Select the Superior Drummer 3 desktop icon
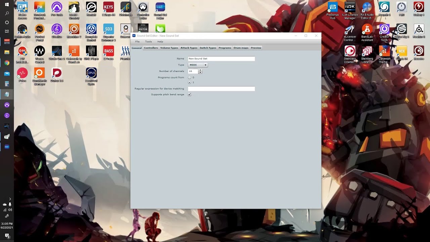 [109, 32]
